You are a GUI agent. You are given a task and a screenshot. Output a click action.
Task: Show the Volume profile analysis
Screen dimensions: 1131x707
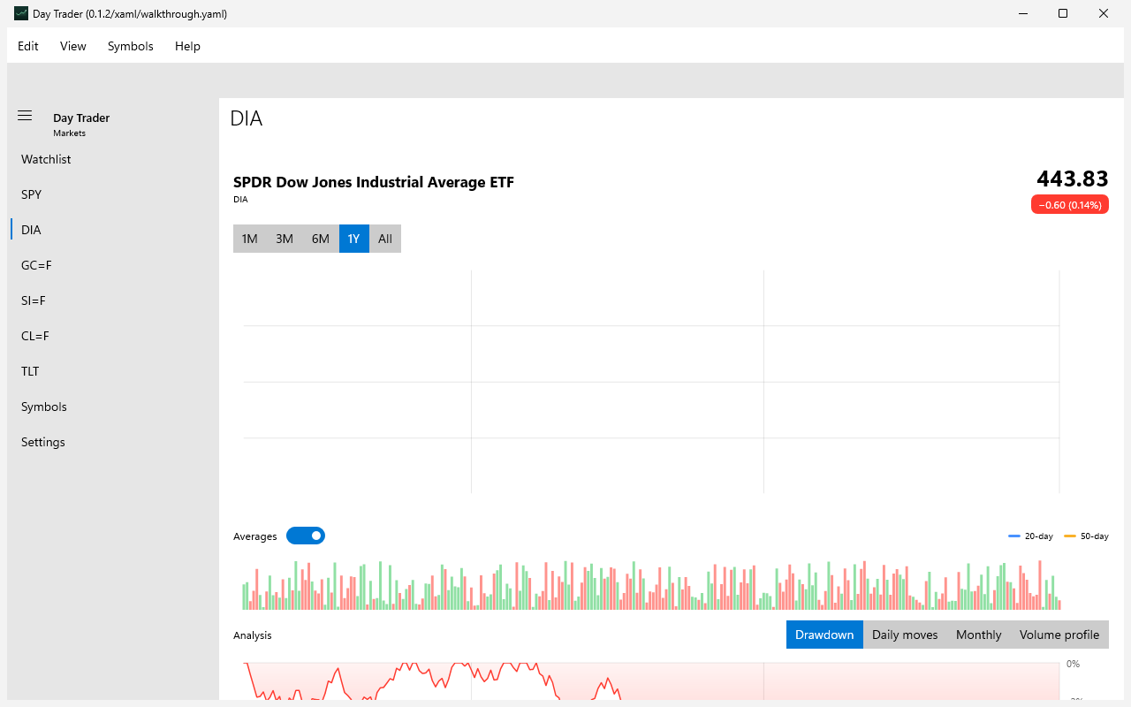tap(1059, 635)
